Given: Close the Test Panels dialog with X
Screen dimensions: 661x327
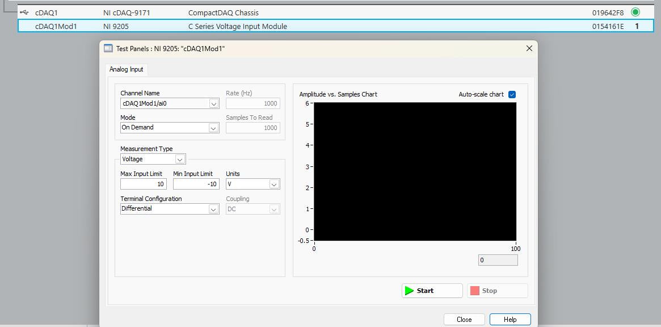Looking at the screenshot, I should (529, 48).
